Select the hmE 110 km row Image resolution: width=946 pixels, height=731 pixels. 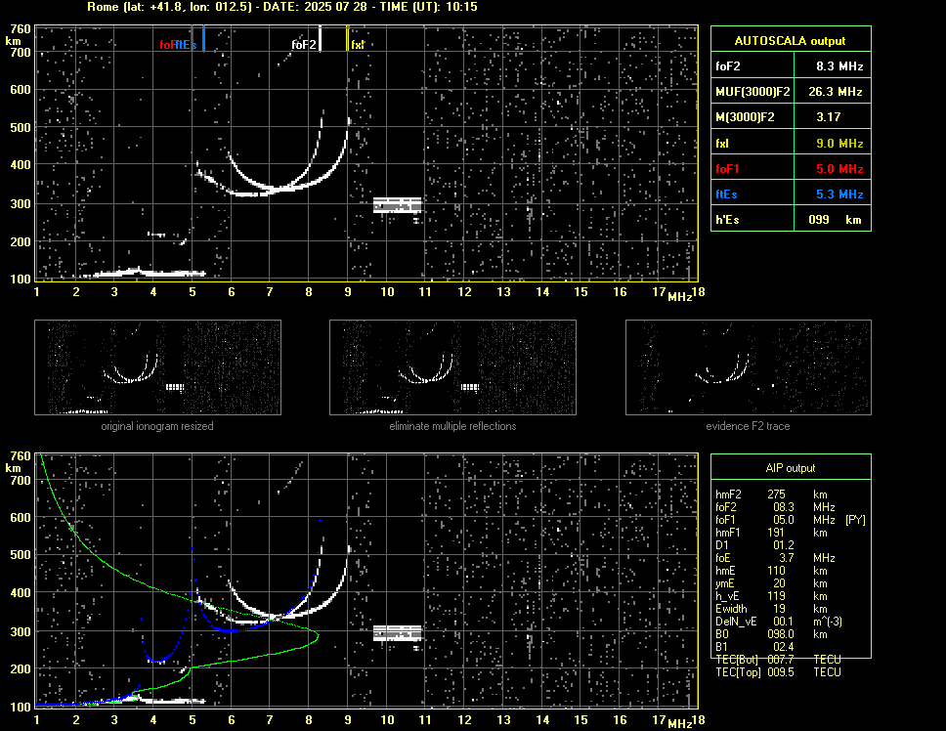(x=772, y=571)
